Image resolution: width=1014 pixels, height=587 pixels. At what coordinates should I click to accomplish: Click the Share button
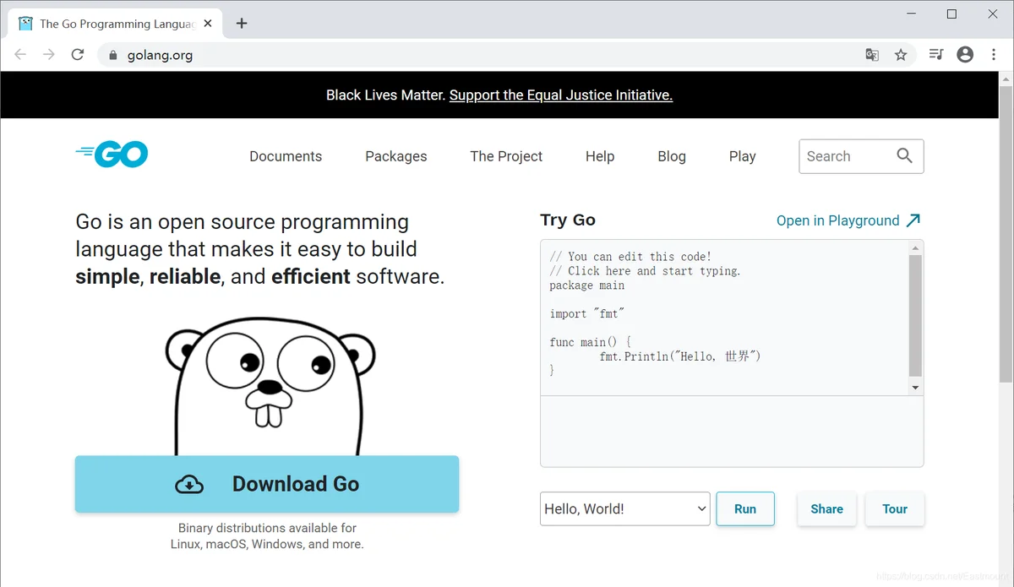point(826,508)
